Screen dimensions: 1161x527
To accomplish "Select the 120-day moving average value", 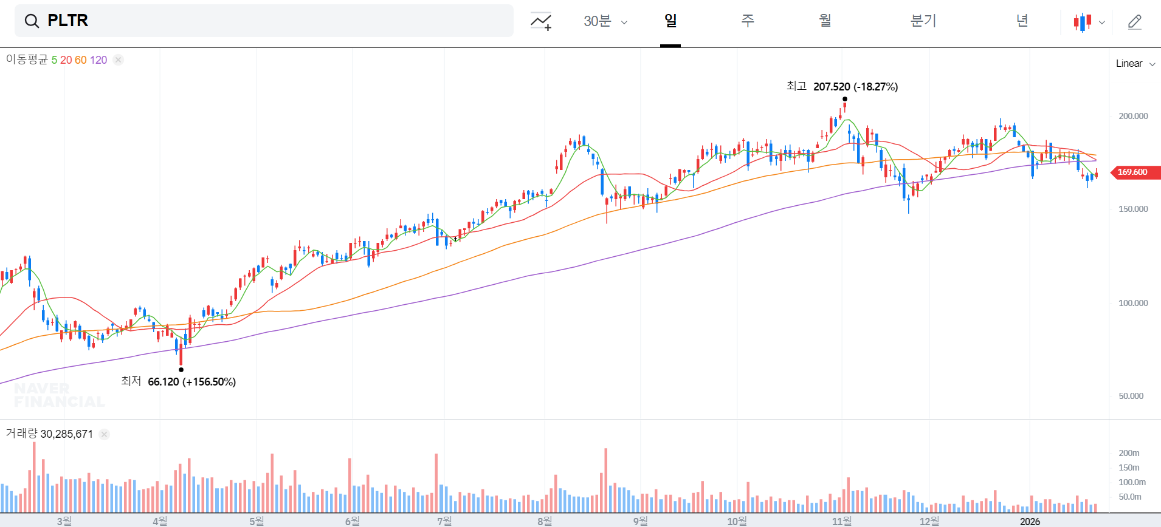I will 98,60.
